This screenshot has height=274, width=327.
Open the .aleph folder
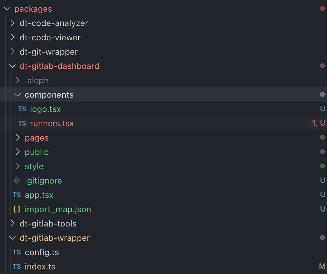click(36, 80)
